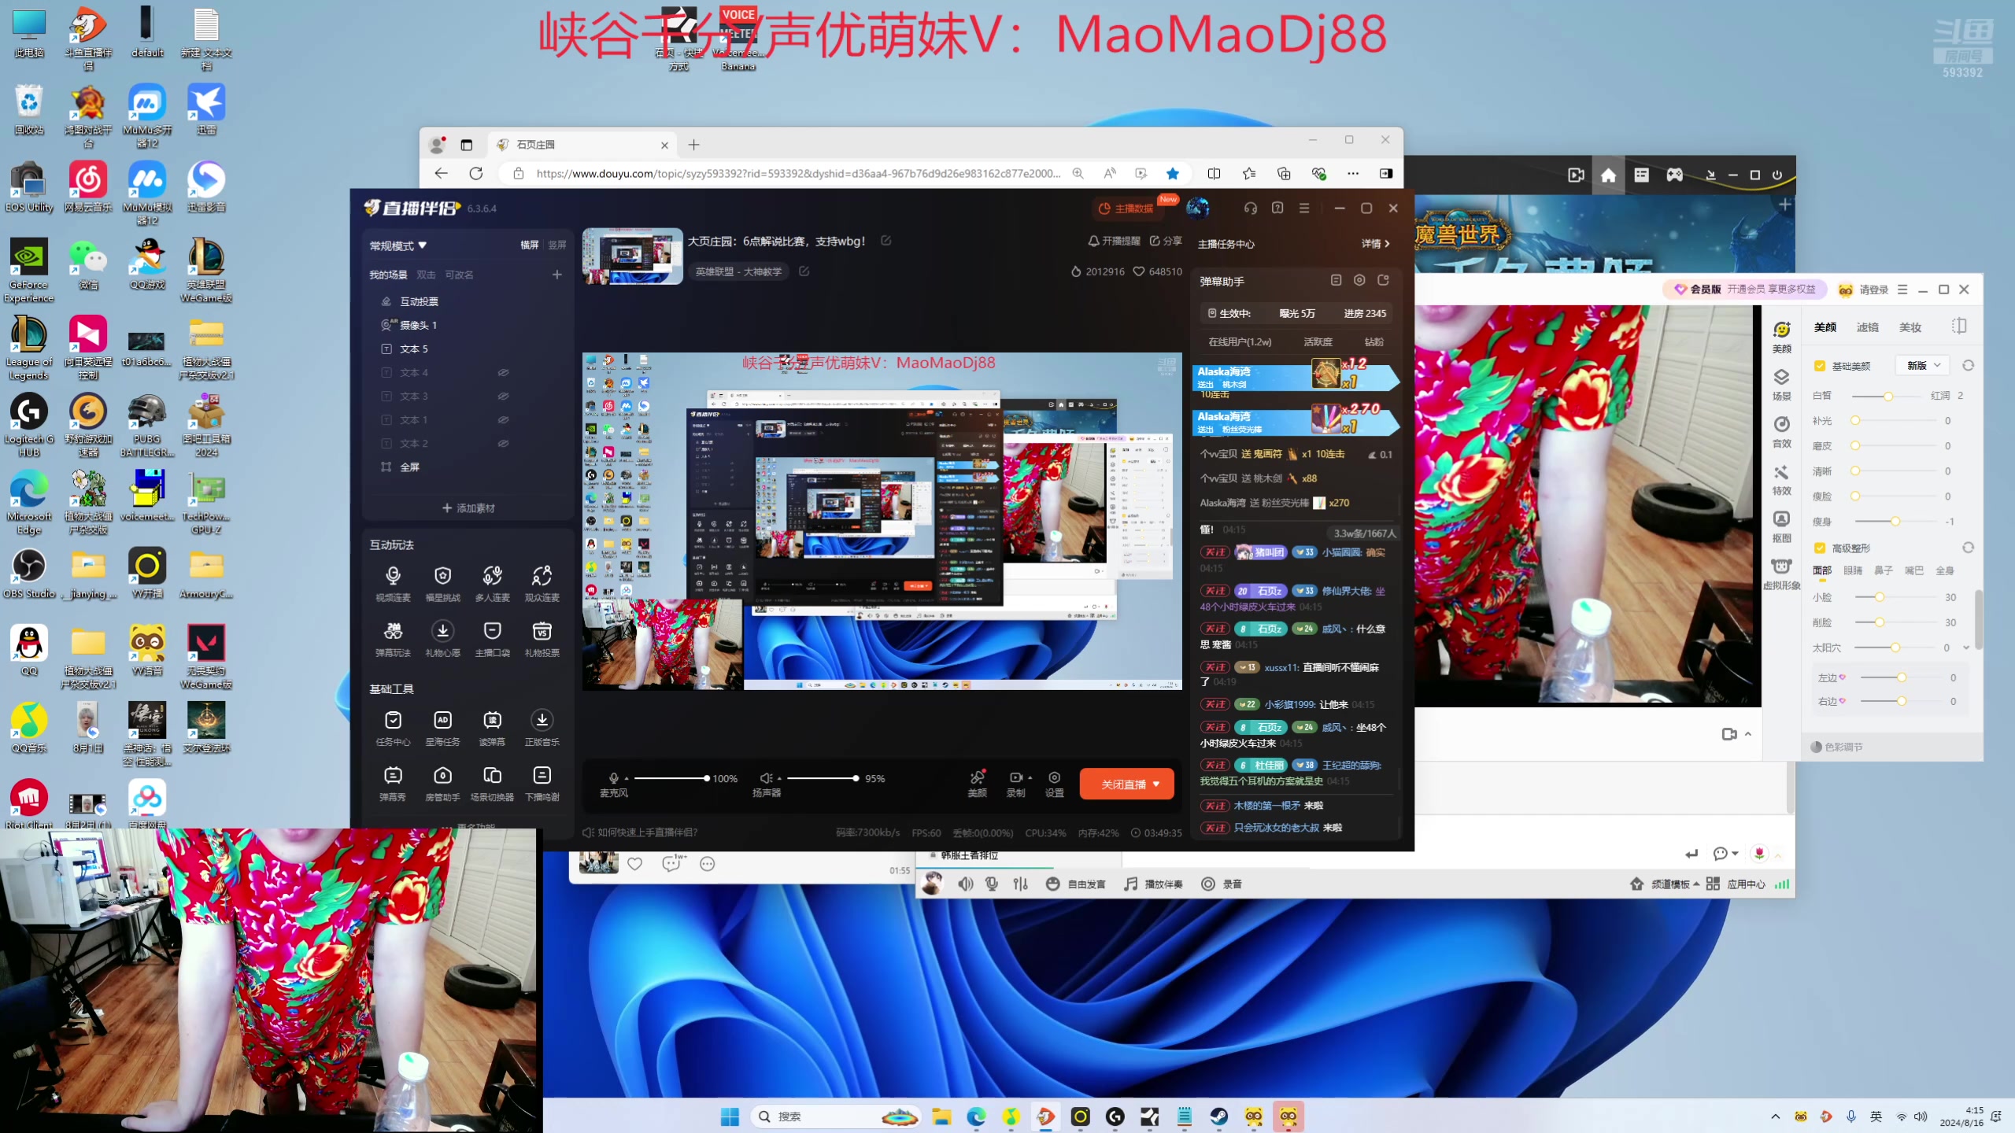Select the 石页庄园 browser tab
Viewport: 2015px width, 1133px height.
click(x=582, y=145)
